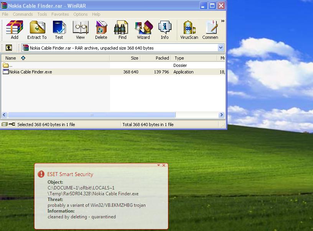Click the ESET Smart Security title
Image resolution: width=313 pixels, height=231 pixels.
[70, 174]
